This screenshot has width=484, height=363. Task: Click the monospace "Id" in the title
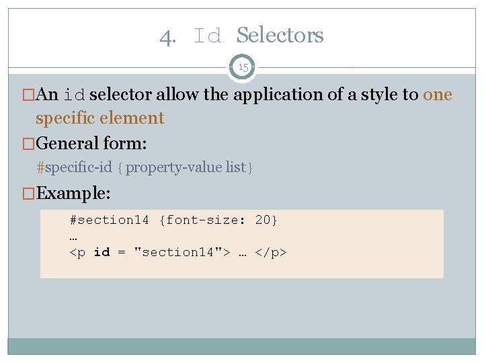pos(207,36)
